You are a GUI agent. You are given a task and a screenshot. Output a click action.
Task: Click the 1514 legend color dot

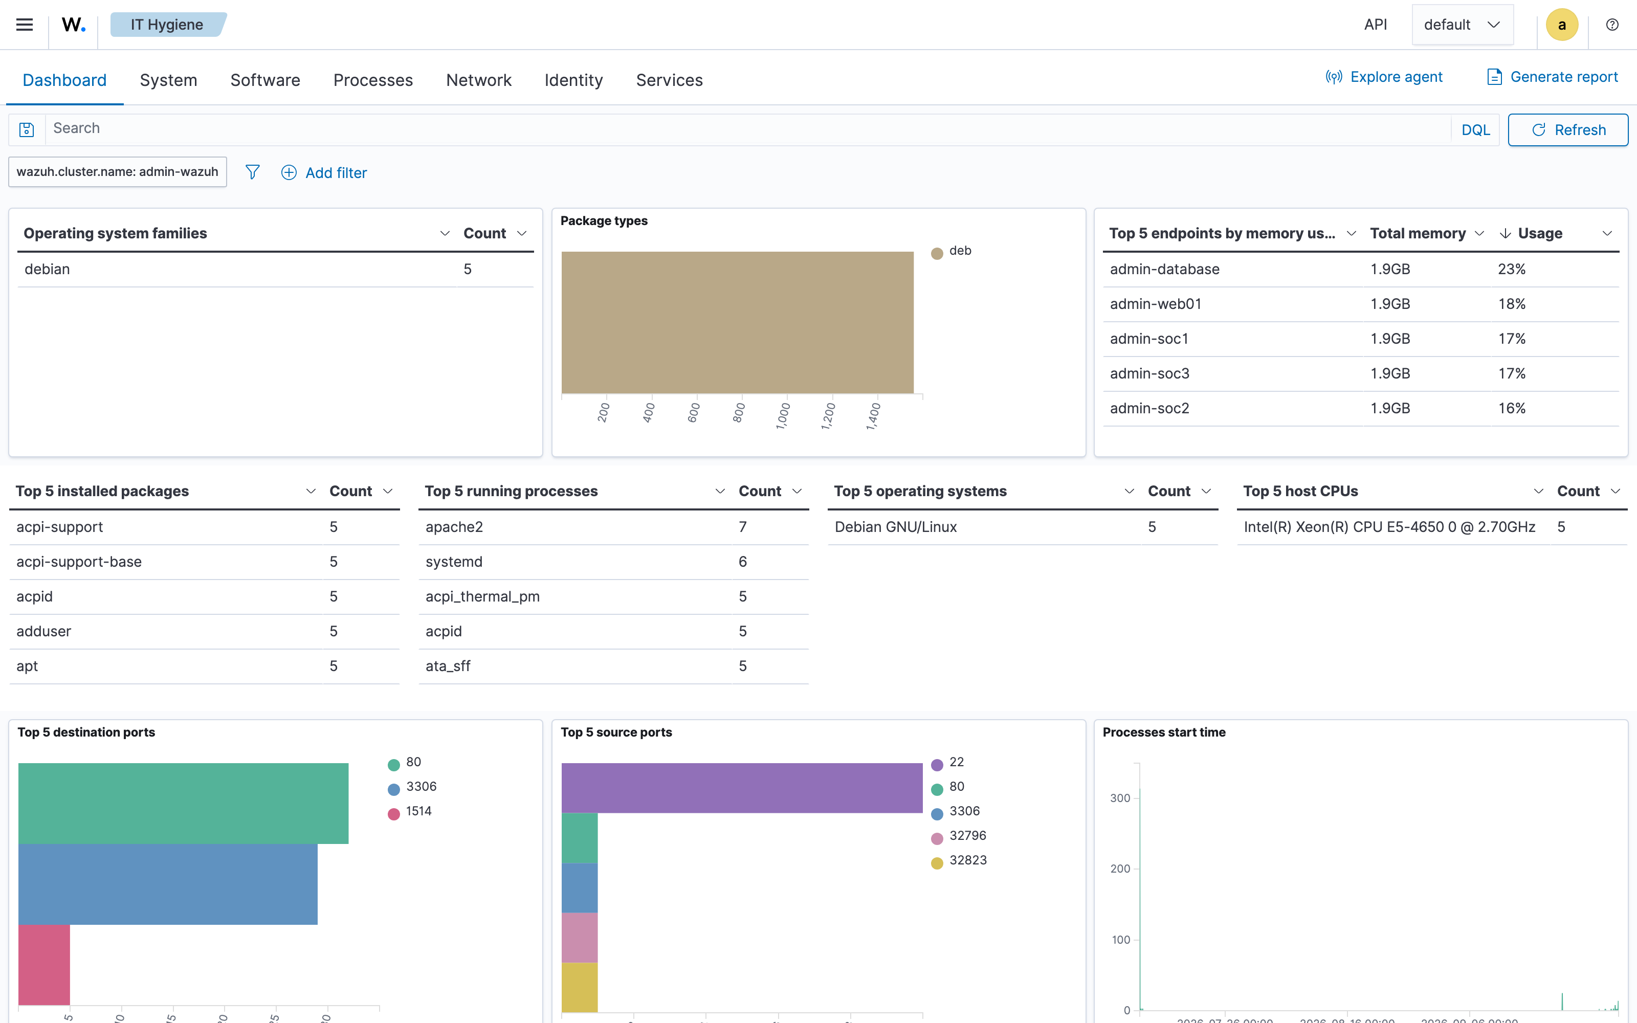(x=394, y=813)
